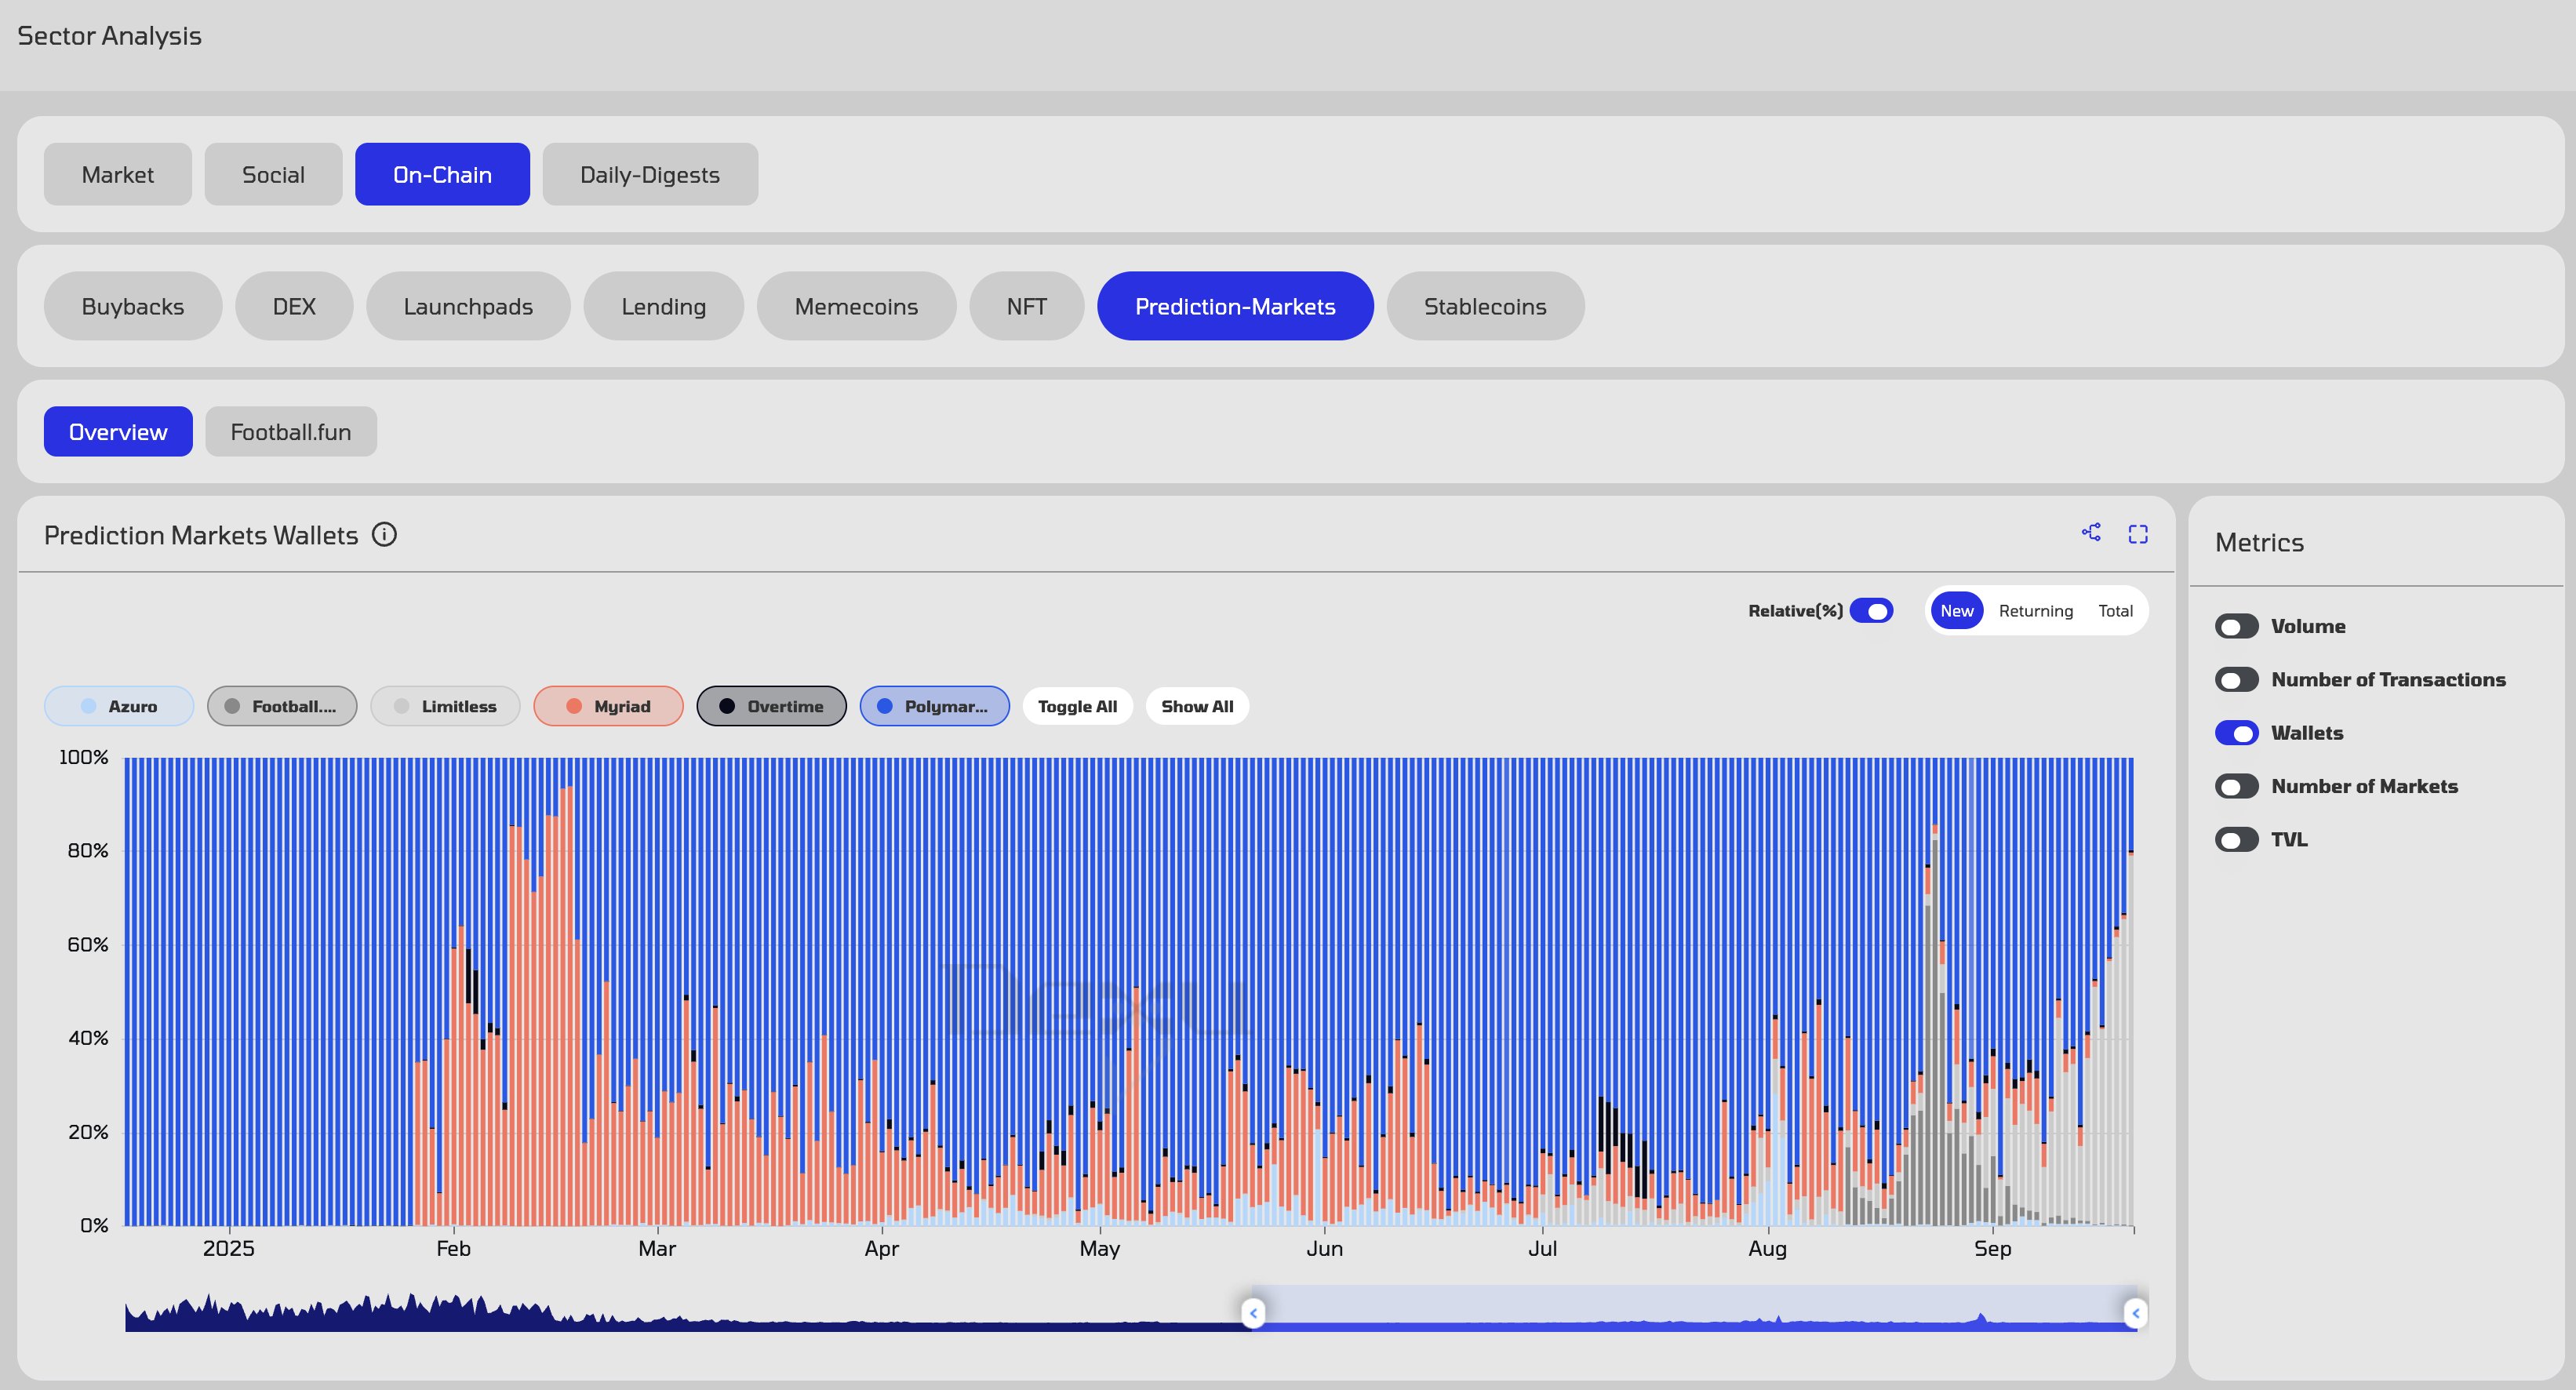Viewport: 2576px width, 1390px height.
Task: Open the Daily-Digests tab
Action: click(650, 175)
